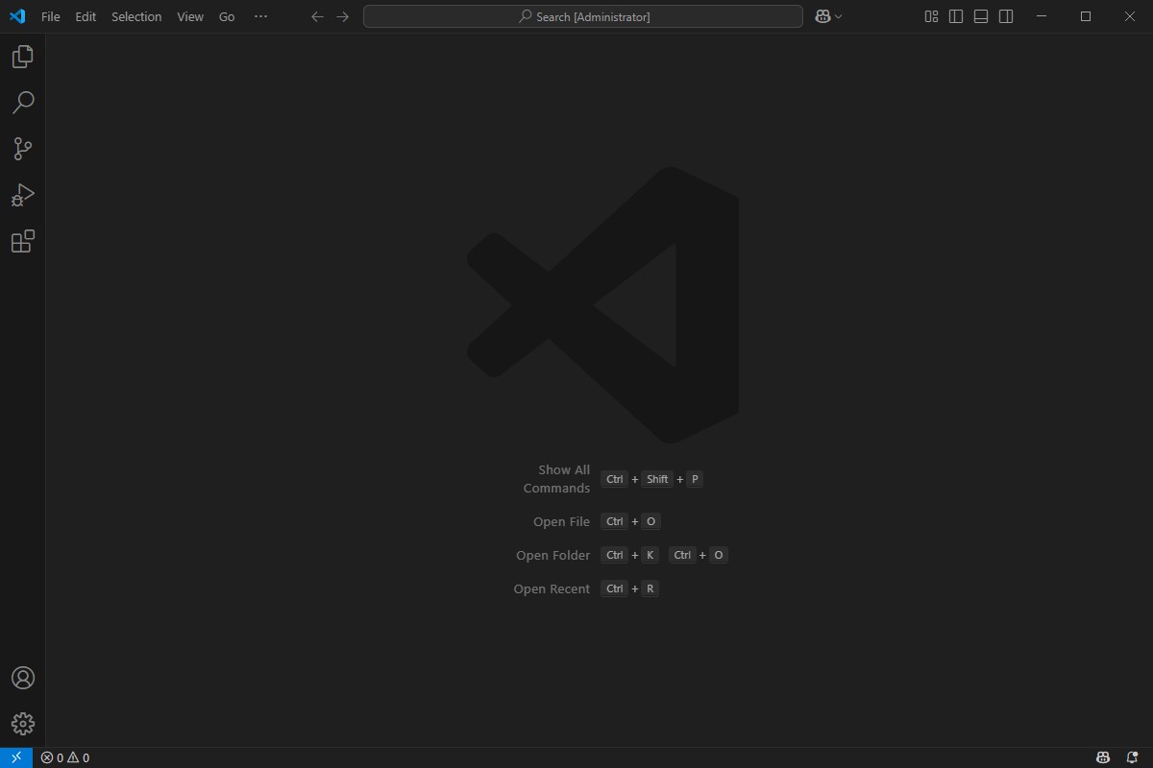This screenshot has width=1153, height=768.
Task: Toggle the bottom Panel visibility
Action: pyautogui.click(x=981, y=16)
